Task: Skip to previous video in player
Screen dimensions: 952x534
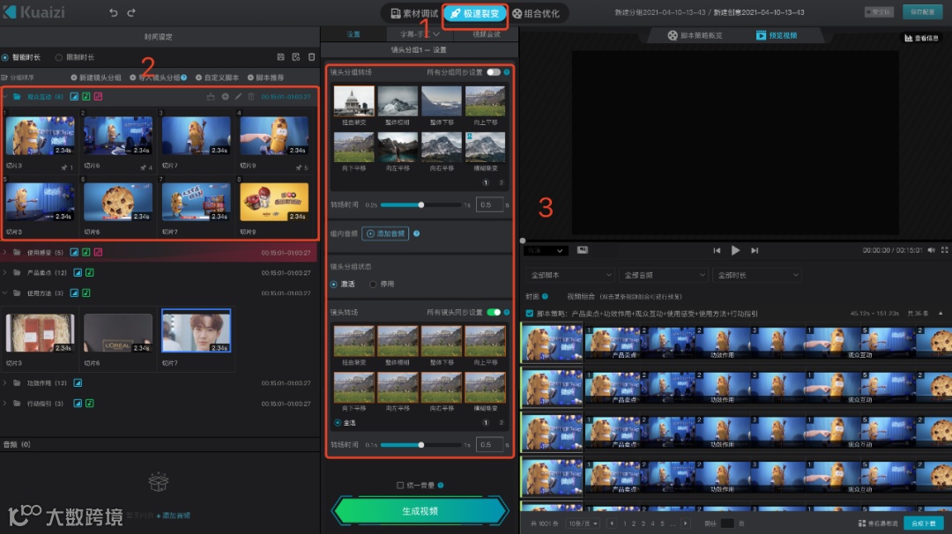Action: [x=717, y=250]
